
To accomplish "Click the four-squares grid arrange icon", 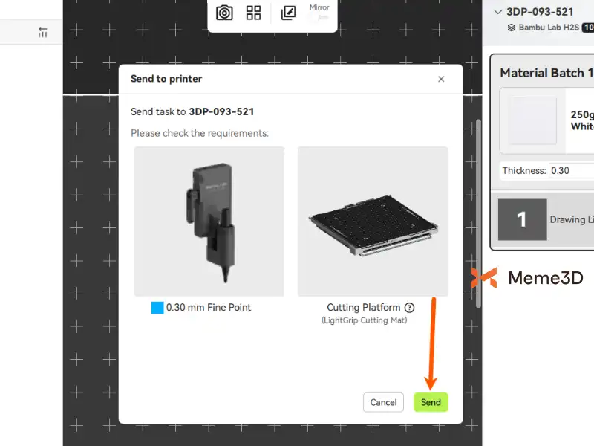I will [254, 13].
